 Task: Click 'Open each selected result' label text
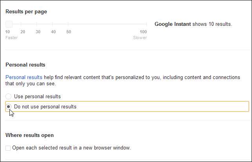pos(71,148)
